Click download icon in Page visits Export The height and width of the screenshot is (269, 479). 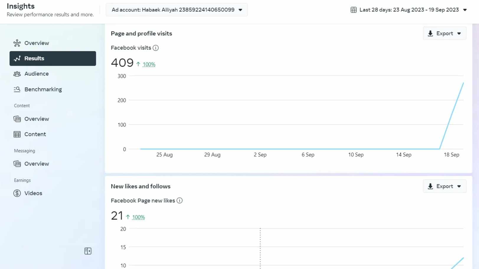pos(430,33)
